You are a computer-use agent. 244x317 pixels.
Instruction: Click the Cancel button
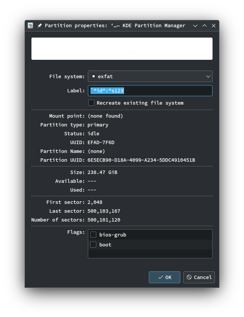pos(199,277)
